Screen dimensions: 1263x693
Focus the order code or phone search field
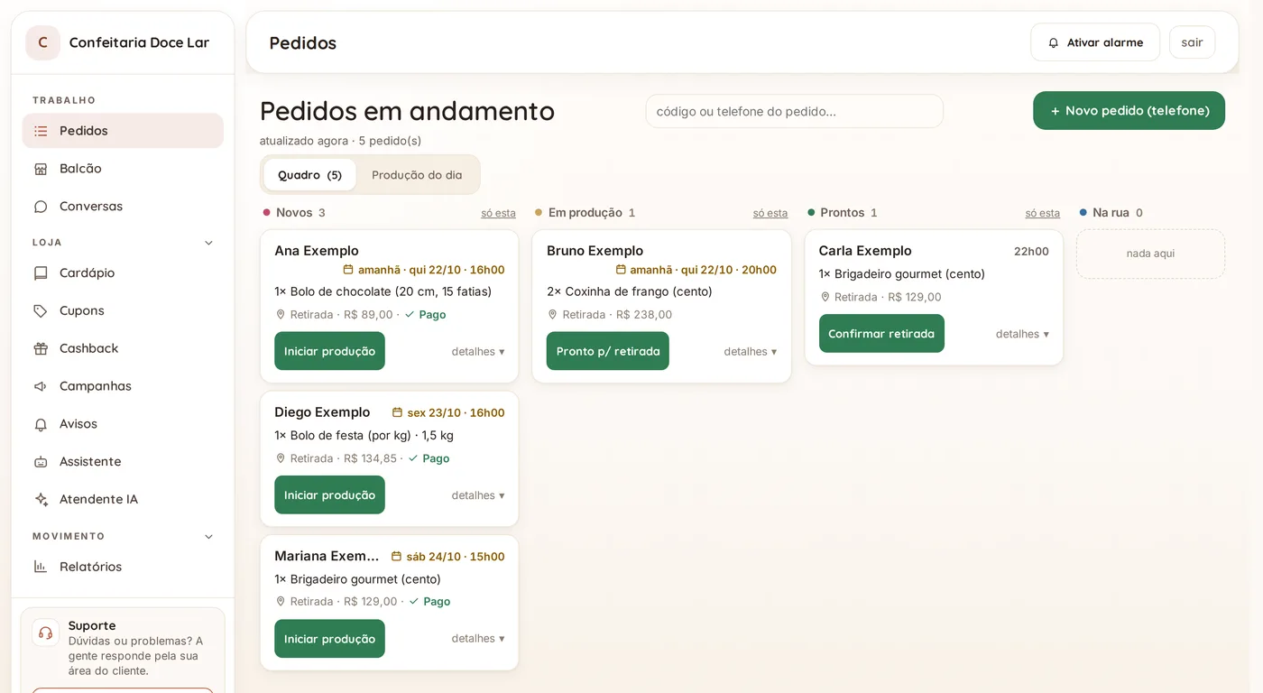point(794,112)
